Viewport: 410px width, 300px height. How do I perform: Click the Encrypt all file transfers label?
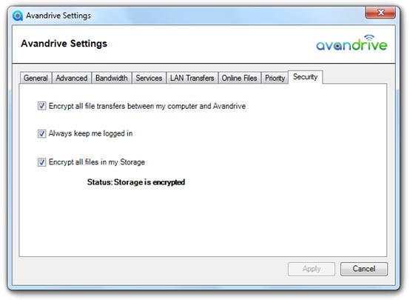(x=147, y=106)
